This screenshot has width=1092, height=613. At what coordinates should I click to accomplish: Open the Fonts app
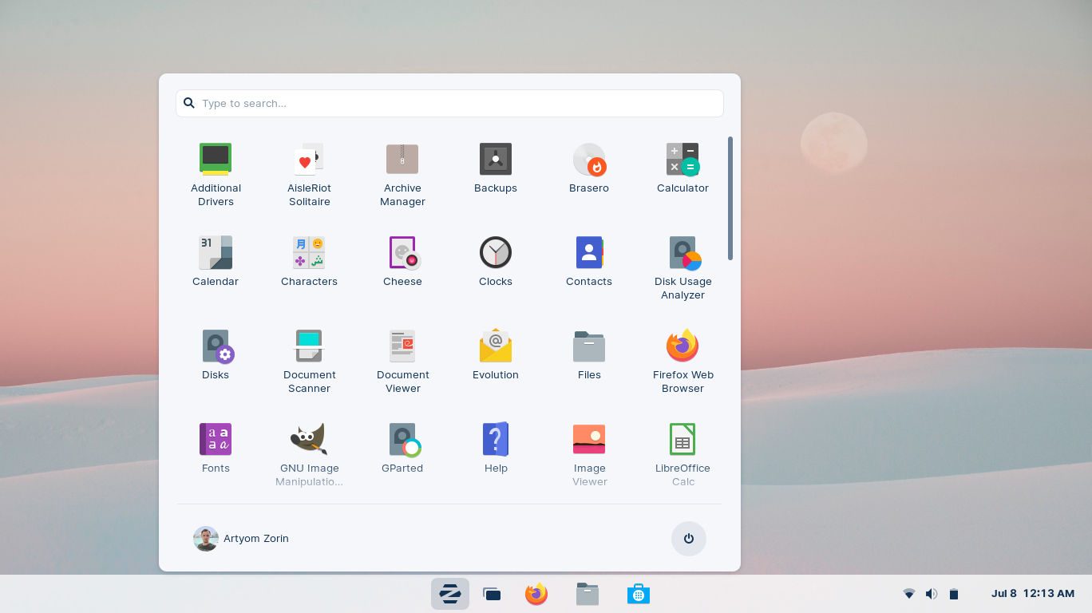click(x=216, y=449)
